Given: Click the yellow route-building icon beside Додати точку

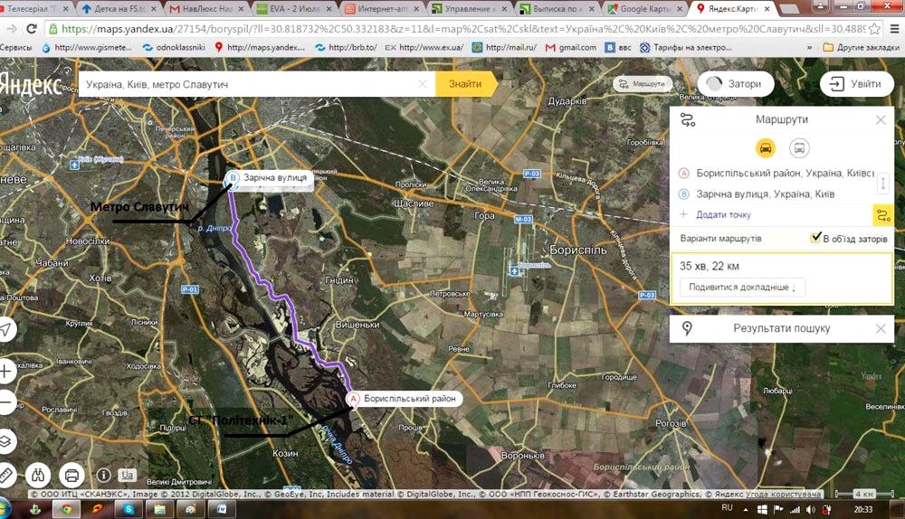Looking at the screenshot, I should (x=883, y=216).
